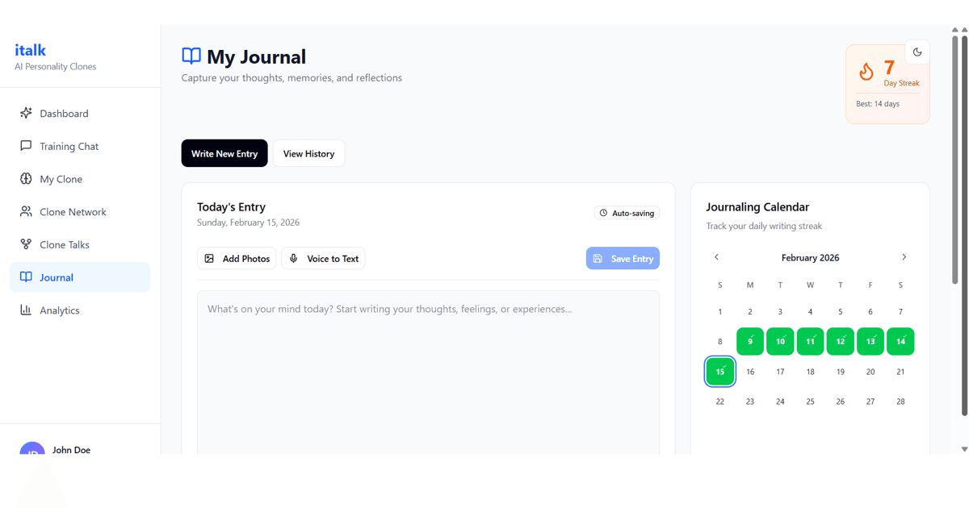
Task: Select February 28 in the calendar
Action: 900,402
